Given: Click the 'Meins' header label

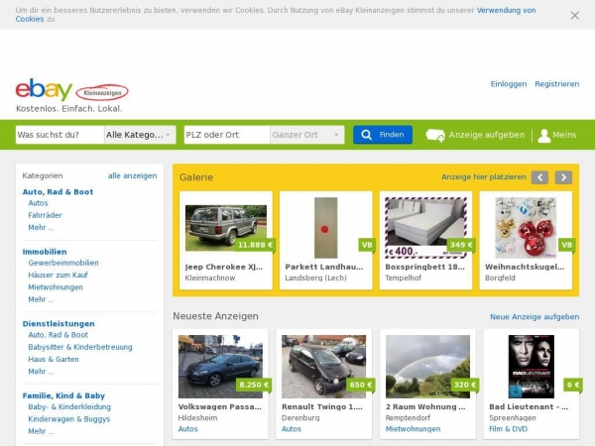Looking at the screenshot, I should (x=564, y=135).
